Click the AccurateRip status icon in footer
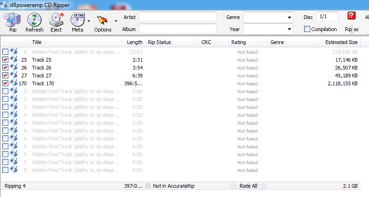The image size is (369, 197). [x=148, y=186]
